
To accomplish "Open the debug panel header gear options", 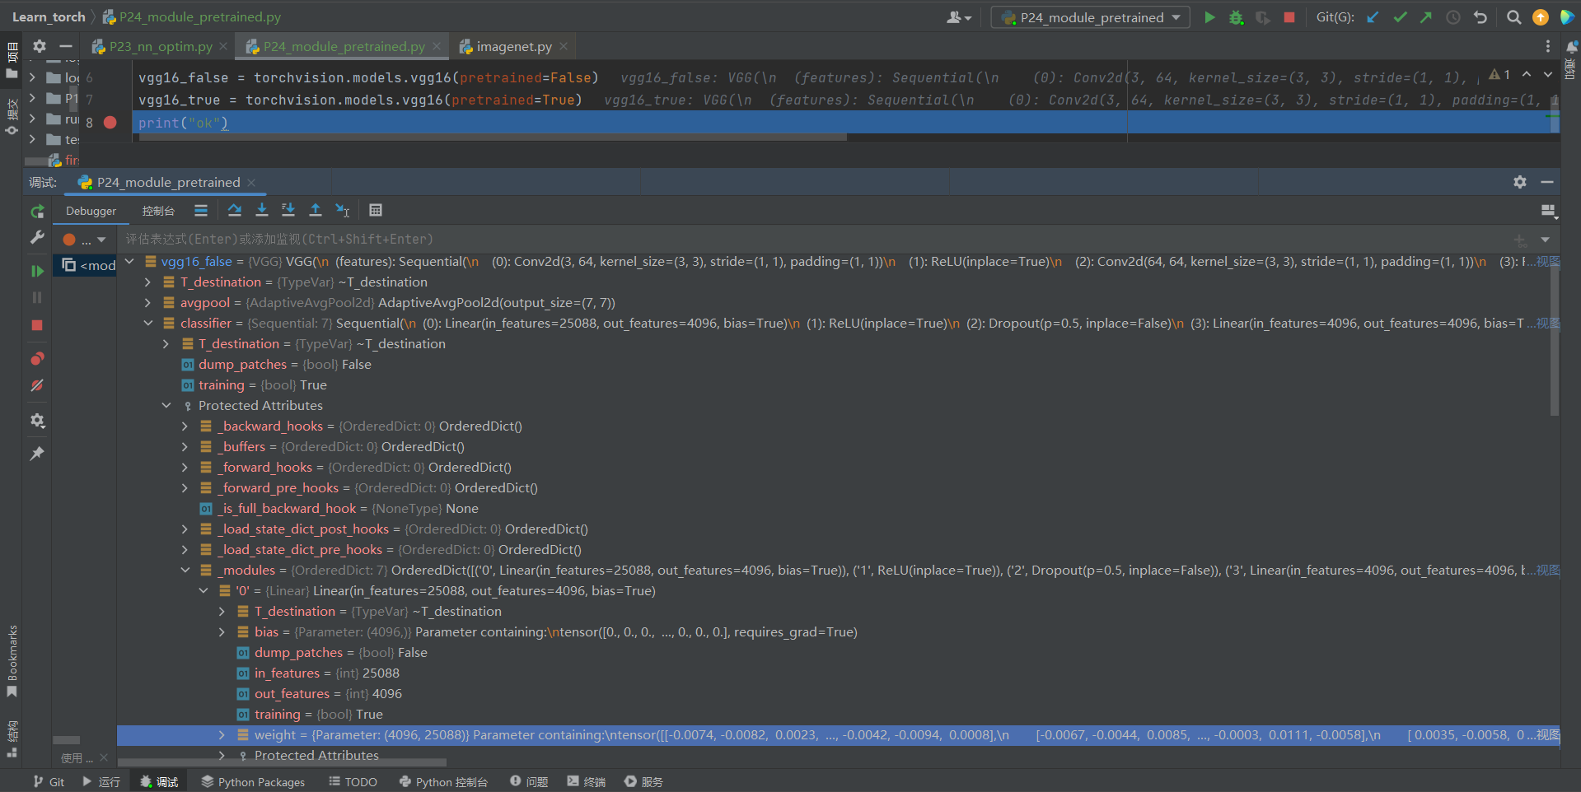I will pos(1520,182).
